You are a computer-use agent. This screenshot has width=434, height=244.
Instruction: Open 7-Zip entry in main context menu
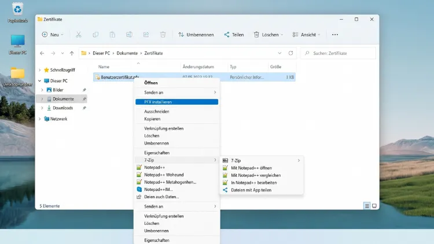pos(176,160)
